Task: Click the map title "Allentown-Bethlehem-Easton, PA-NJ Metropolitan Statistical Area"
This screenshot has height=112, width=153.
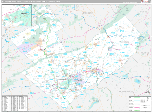Action: click(x=31, y=2)
